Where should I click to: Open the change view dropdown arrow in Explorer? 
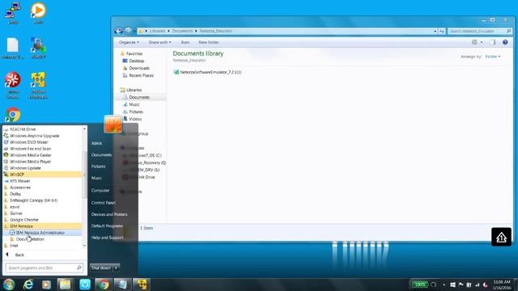482,42
